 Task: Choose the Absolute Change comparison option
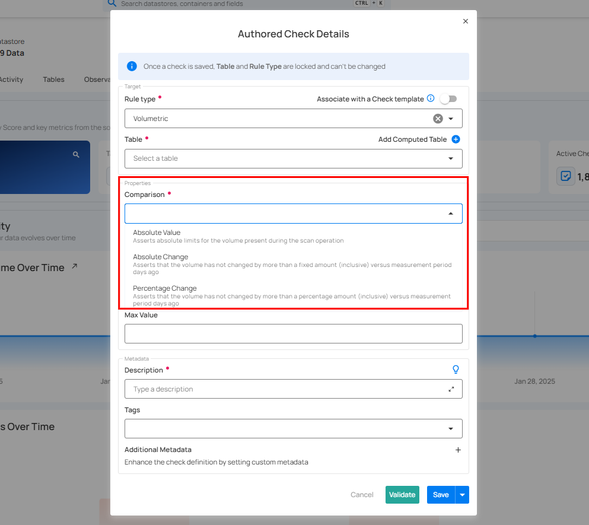pyautogui.click(x=160, y=257)
